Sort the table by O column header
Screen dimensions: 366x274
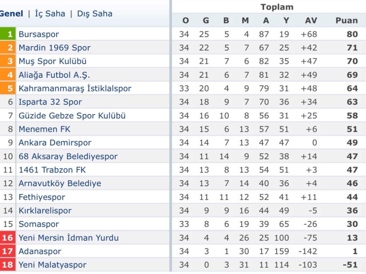click(185, 20)
